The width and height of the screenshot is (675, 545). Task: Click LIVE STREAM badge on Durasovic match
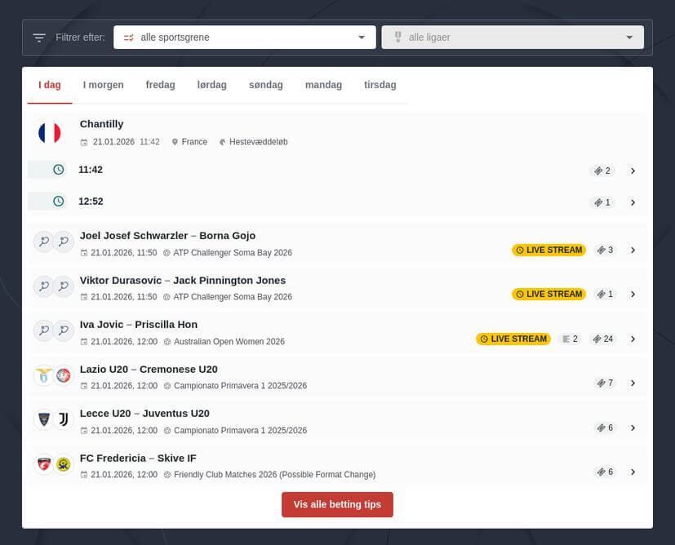click(x=548, y=294)
